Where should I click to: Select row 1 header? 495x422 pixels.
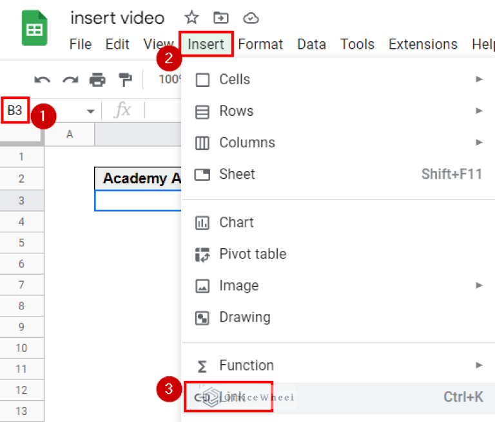pos(21,156)
